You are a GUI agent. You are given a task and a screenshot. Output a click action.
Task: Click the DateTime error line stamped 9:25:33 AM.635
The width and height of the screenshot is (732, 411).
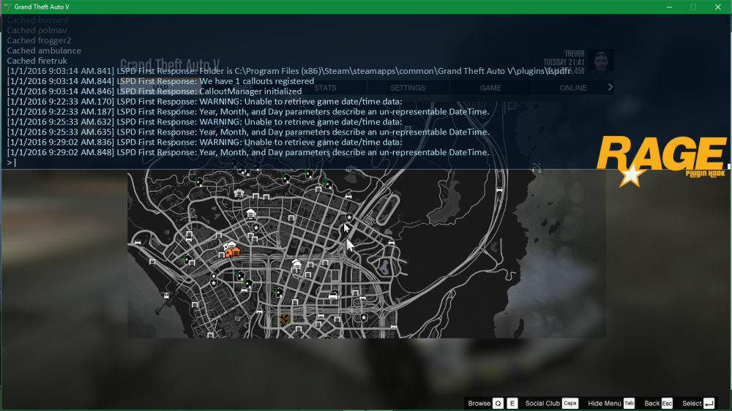point(248,132)
